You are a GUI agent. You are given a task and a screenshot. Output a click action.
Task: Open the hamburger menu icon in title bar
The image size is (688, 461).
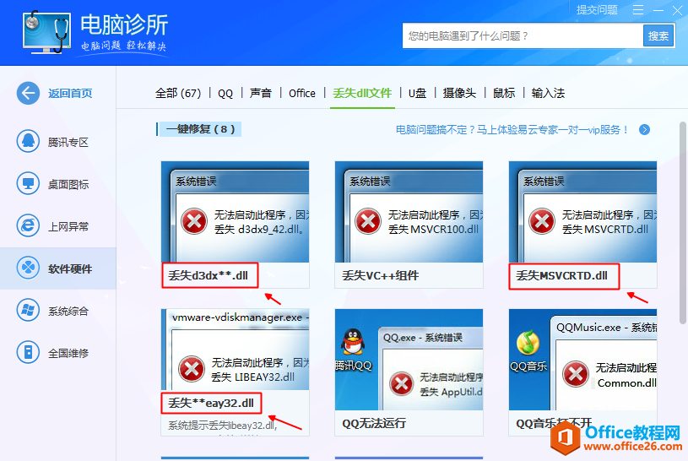pyautogui.click(x=638, y=9)
